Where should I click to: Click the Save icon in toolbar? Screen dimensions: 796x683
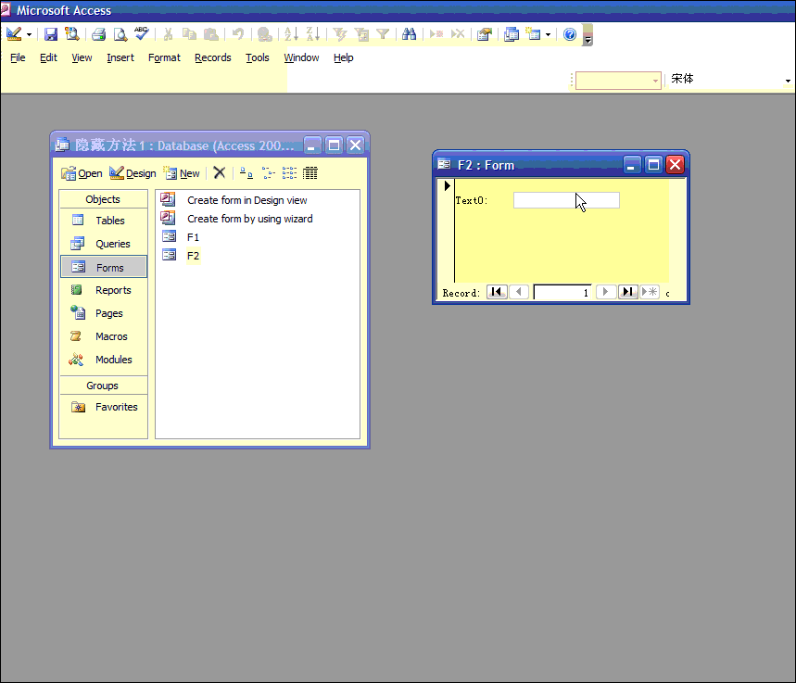(x=51, y=34)
